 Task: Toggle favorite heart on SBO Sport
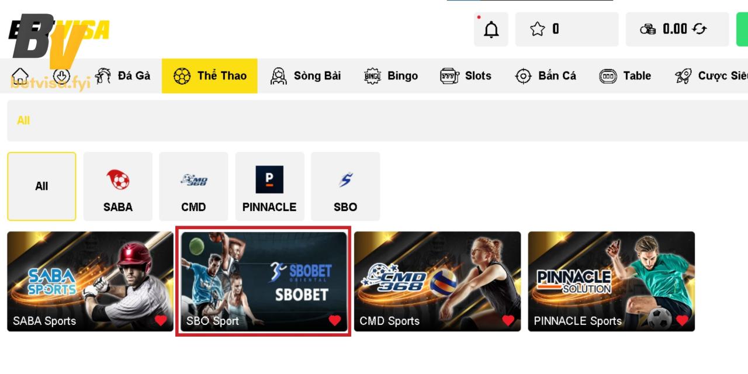click(x=334, y=320)
